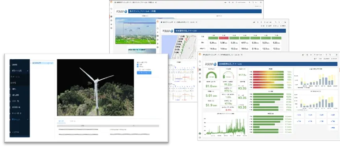
Task: Click the Grafana logo in the 全体運用状況 window
Action: 158,22
